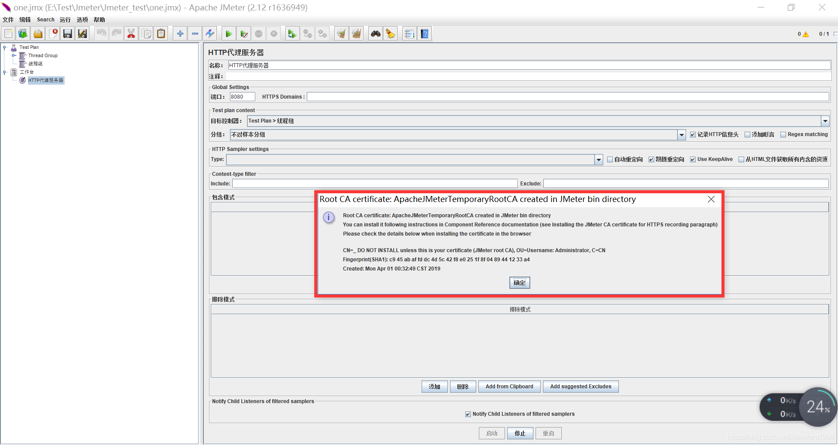Image resolution: width=838 pixels, height=445 pixels.
Task: Open the 目标控制器 dropdown arrow
Action: click(x=825, y=121)
